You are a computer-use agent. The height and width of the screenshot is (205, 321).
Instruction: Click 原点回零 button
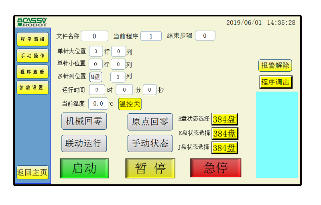pyautogui.click(x=150, y=122)
